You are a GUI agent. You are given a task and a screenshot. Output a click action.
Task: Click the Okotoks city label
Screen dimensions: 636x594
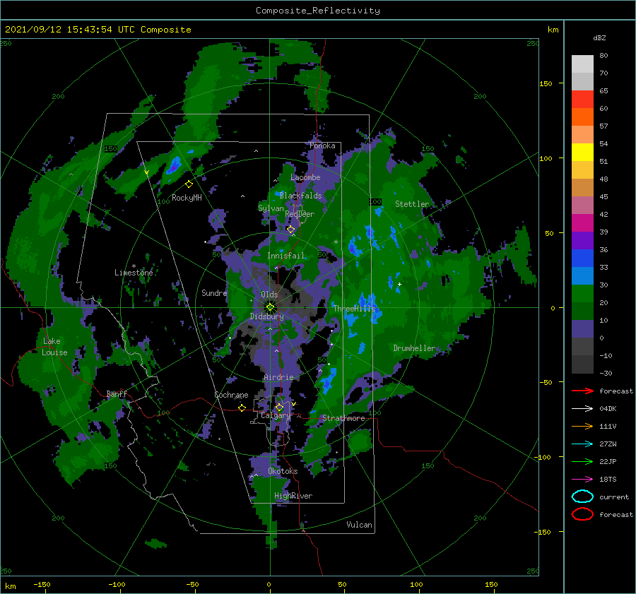coord(283,471)
